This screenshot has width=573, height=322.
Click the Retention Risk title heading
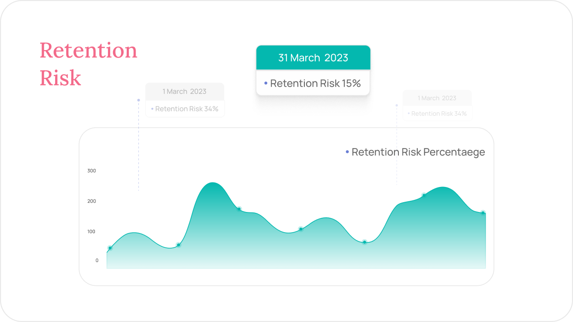point(89,64)
